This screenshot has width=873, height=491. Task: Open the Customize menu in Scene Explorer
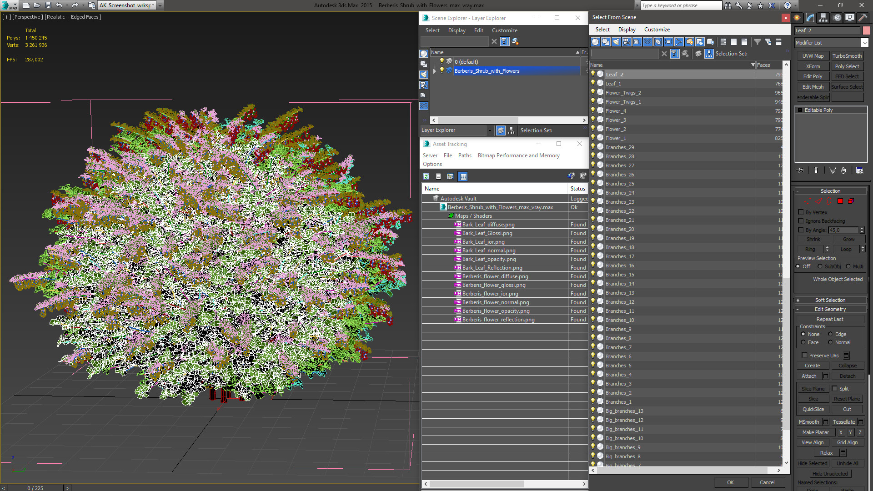(504, 30)
